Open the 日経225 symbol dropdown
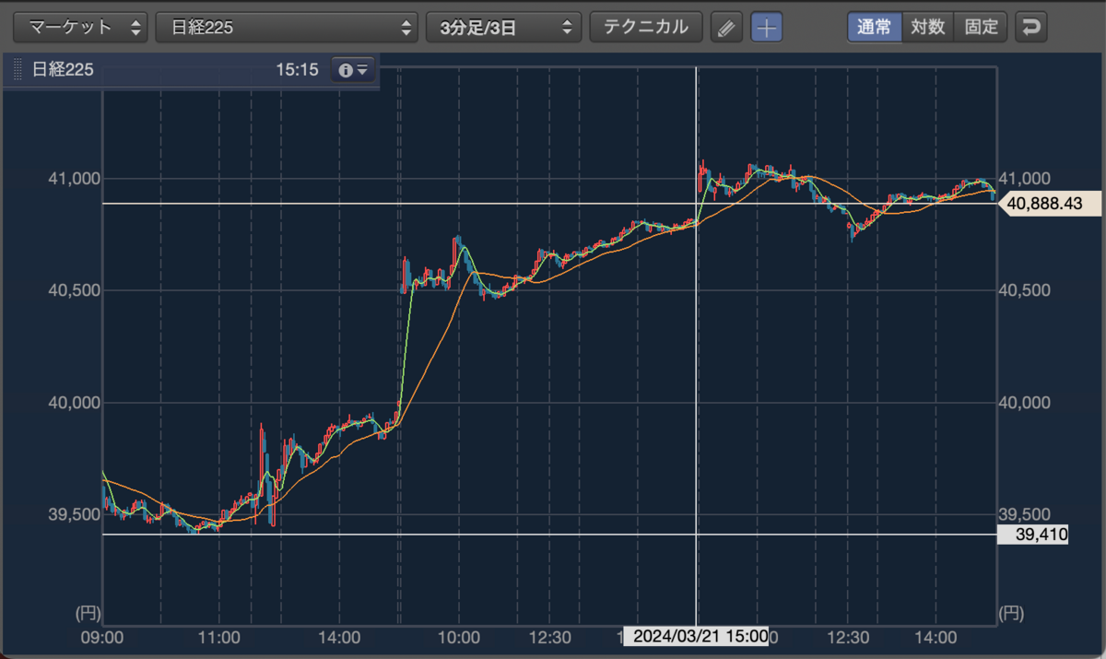This screenshot has height=659, width=1106. 287,28
